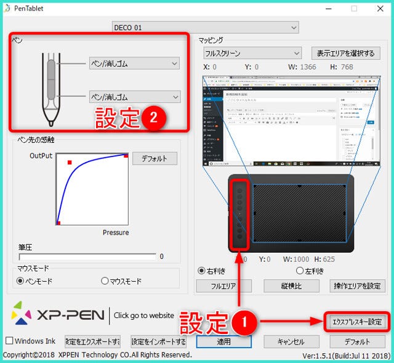
Task: Click the version text Ver:1.5.1
Action: pyautogui.click(x=347, y=356)
